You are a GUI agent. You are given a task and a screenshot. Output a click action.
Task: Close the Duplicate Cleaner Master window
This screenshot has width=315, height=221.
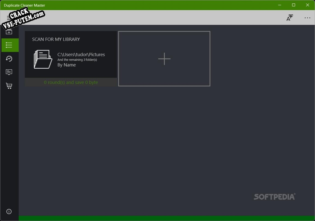(307, 5)
